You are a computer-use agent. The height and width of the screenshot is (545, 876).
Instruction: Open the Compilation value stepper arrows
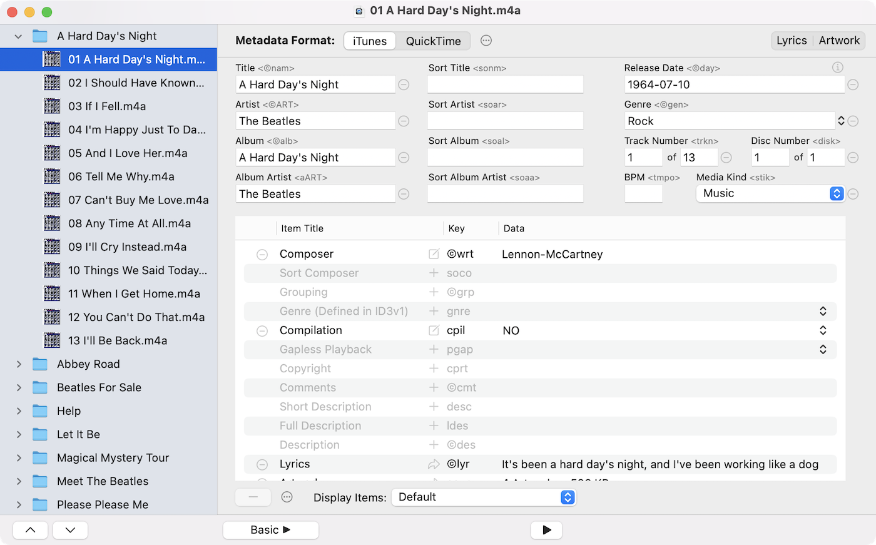pos(823,330)
